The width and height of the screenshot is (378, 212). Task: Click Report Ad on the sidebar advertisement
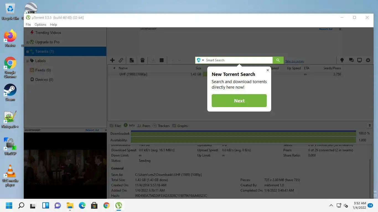[92, 130]
